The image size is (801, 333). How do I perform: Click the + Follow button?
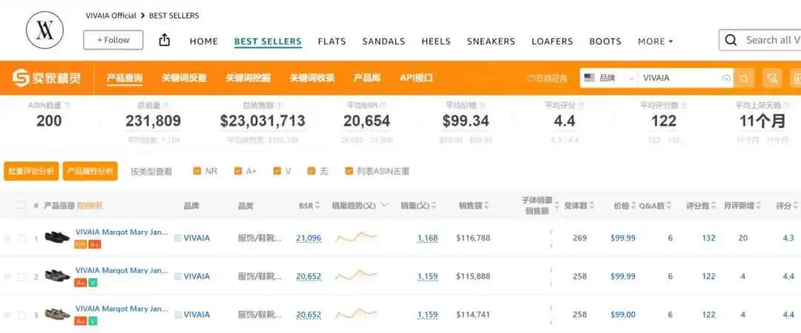[x=113, y=40]
